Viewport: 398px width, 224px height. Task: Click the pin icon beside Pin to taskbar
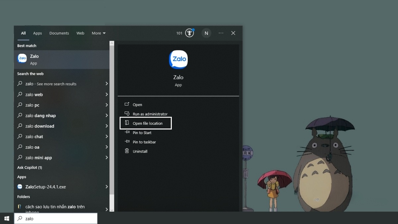tap(127, 141)
